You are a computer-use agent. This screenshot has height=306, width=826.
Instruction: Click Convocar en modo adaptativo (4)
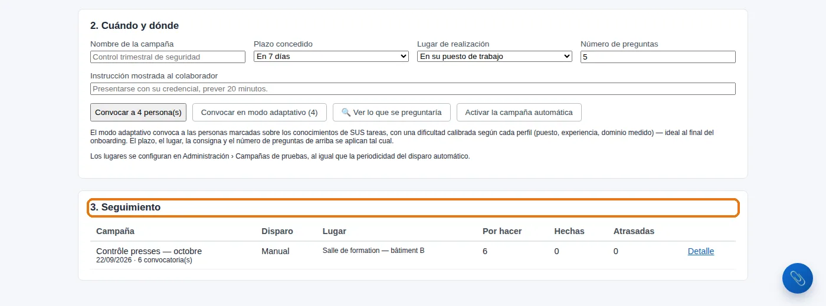coord(260,112)
